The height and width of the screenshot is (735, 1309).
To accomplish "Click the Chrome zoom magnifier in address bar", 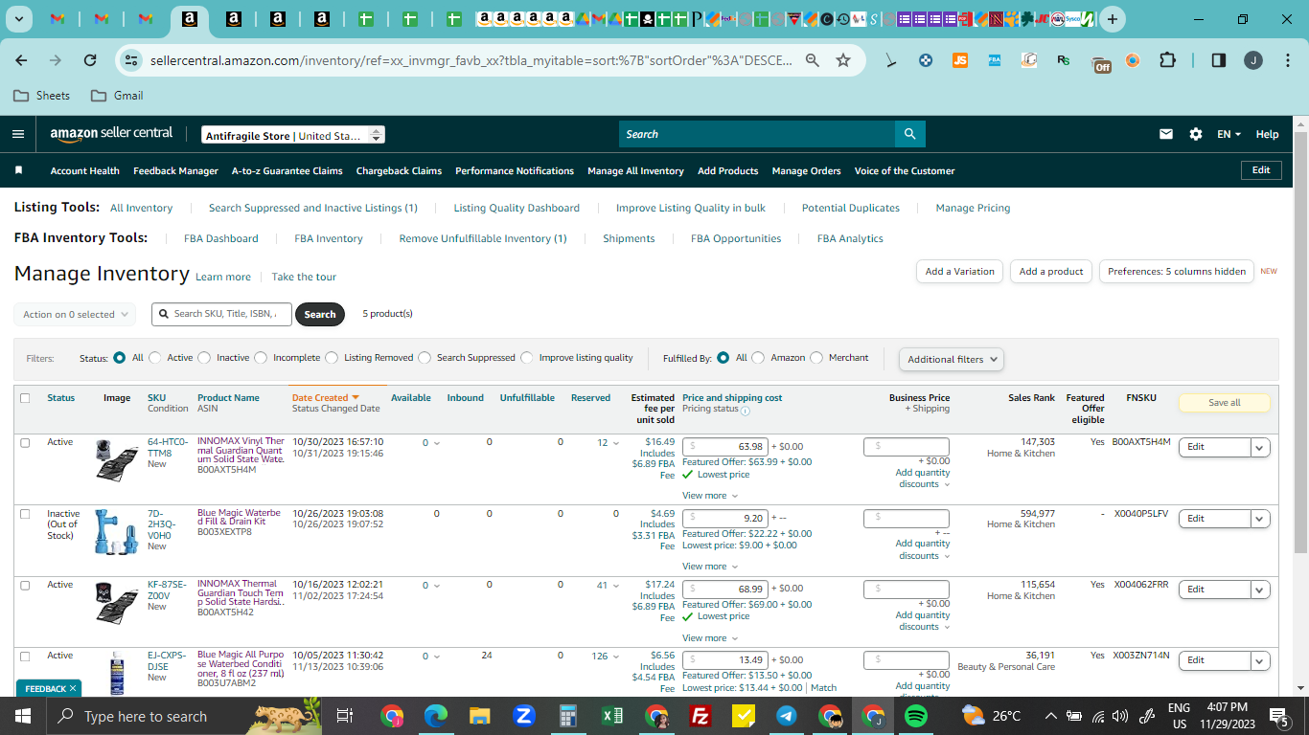I will [813, 60].
